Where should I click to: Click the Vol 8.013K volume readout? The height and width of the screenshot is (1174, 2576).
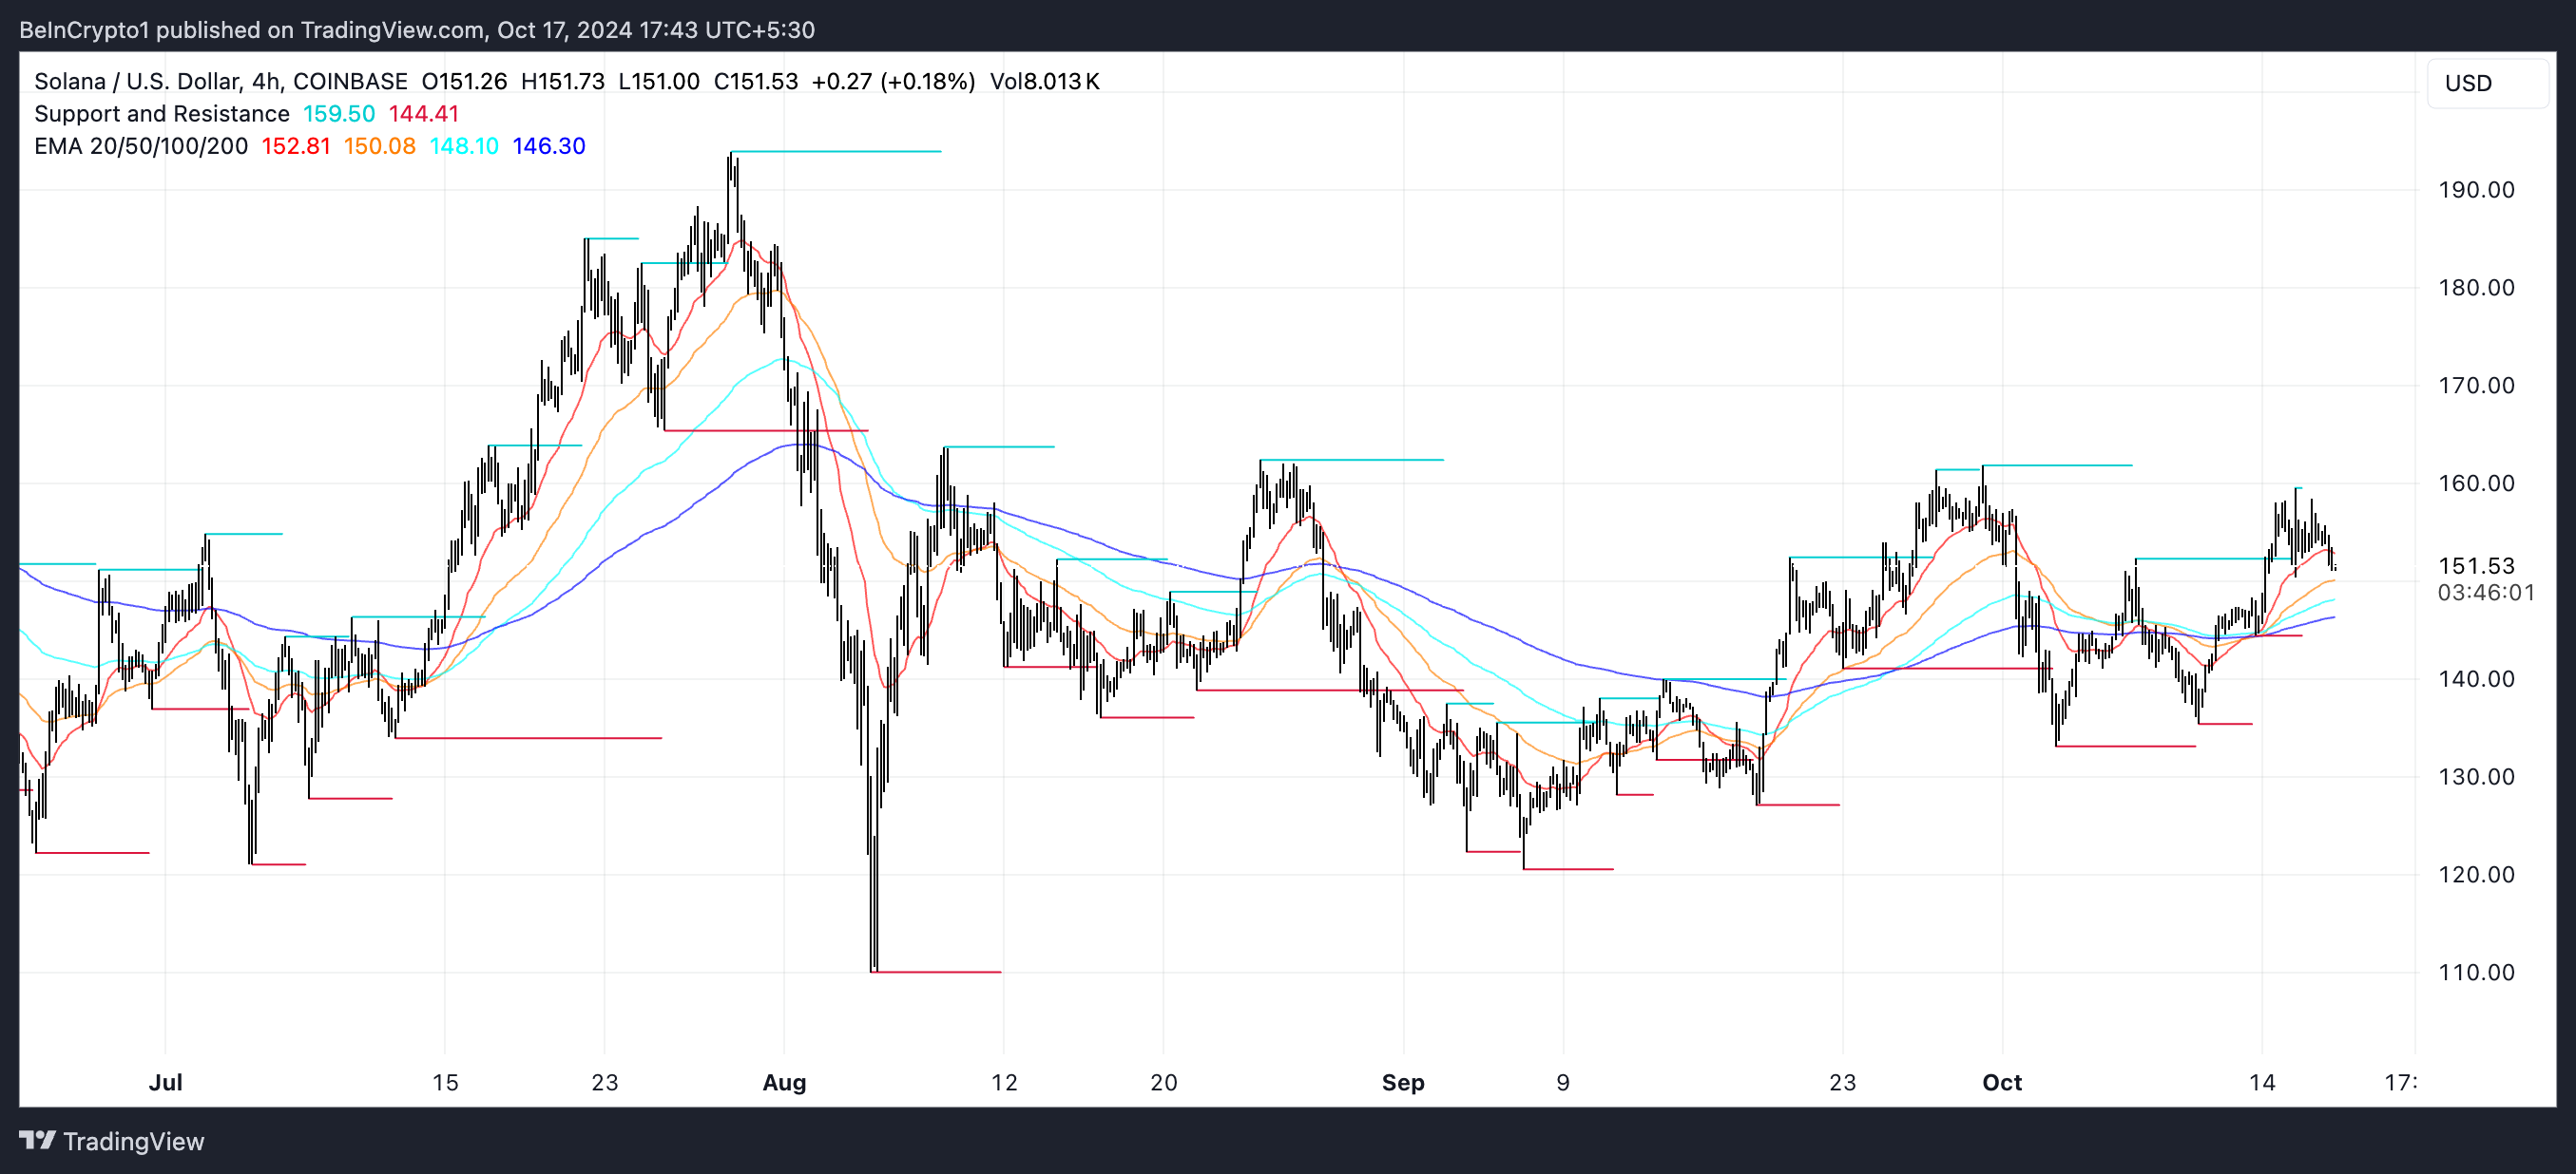click(x=1044, y=81)
